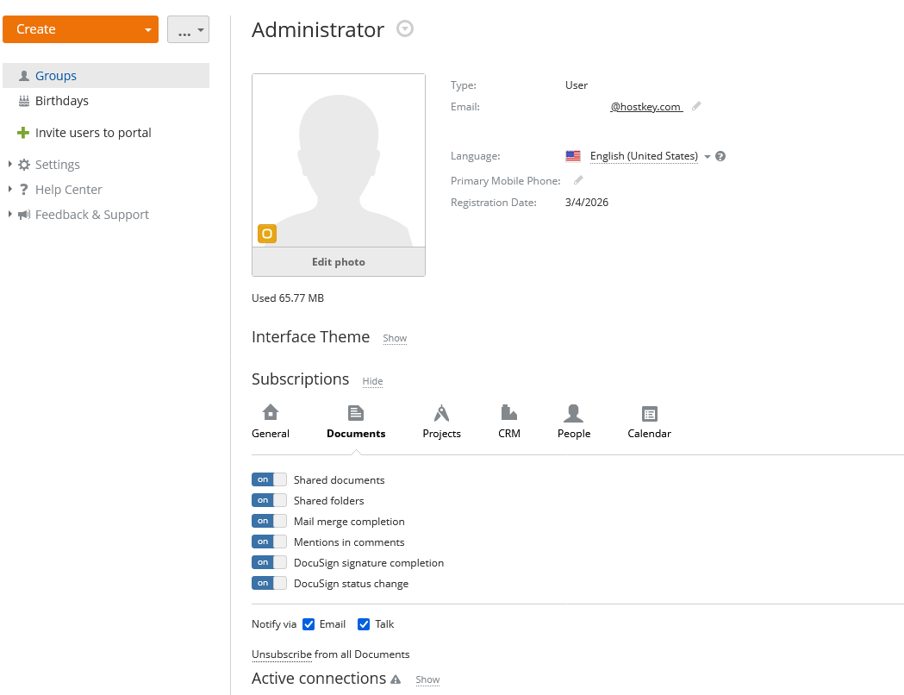
Task: Open the General subscriptions house icon
Action: click(x=271, y=413)
